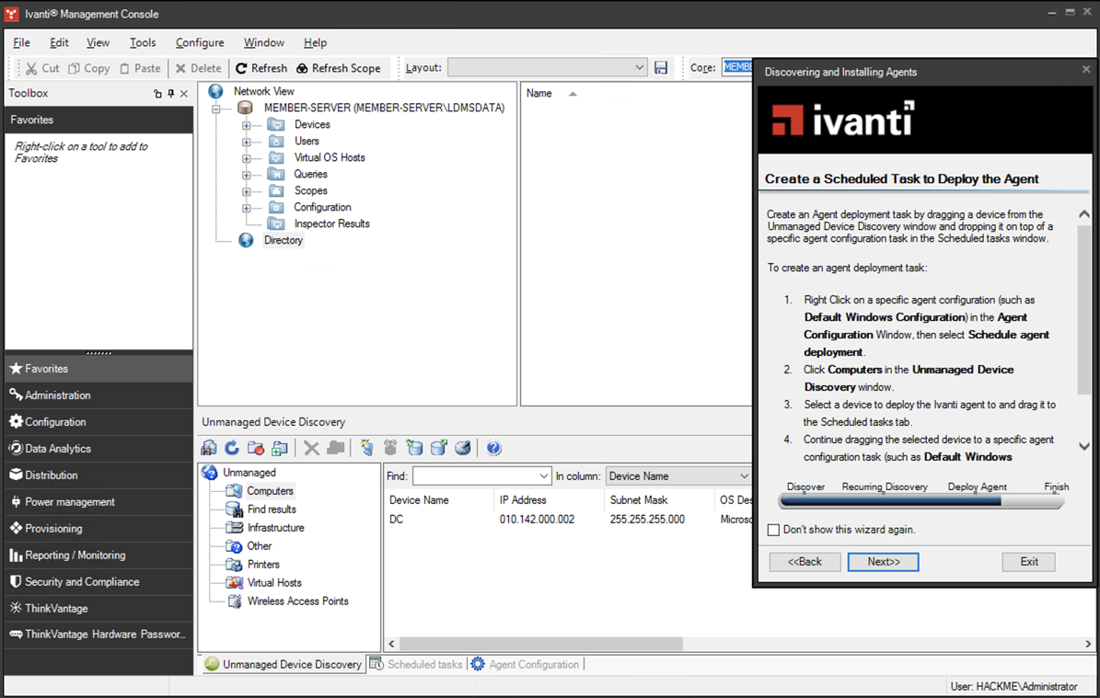
Task: Open the Window menu
Action: pyautogui.click(x=264, y=42)
